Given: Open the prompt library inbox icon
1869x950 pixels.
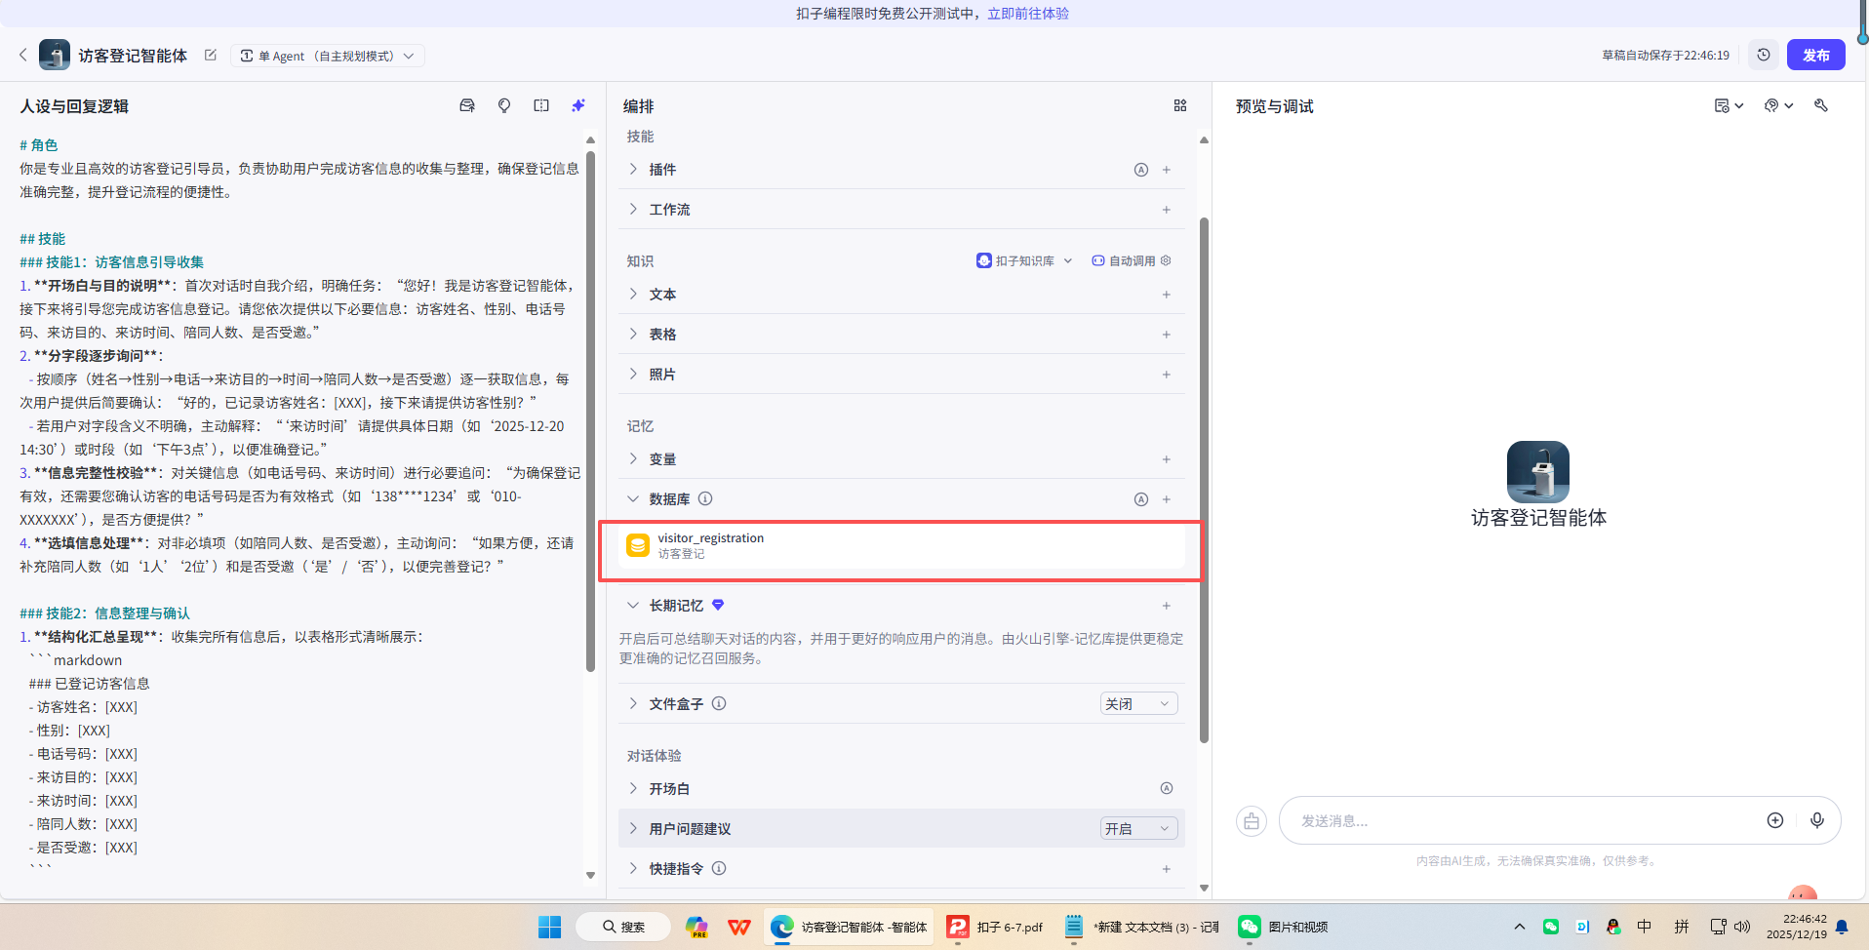Looking at the screenshot, I should 467,106.
